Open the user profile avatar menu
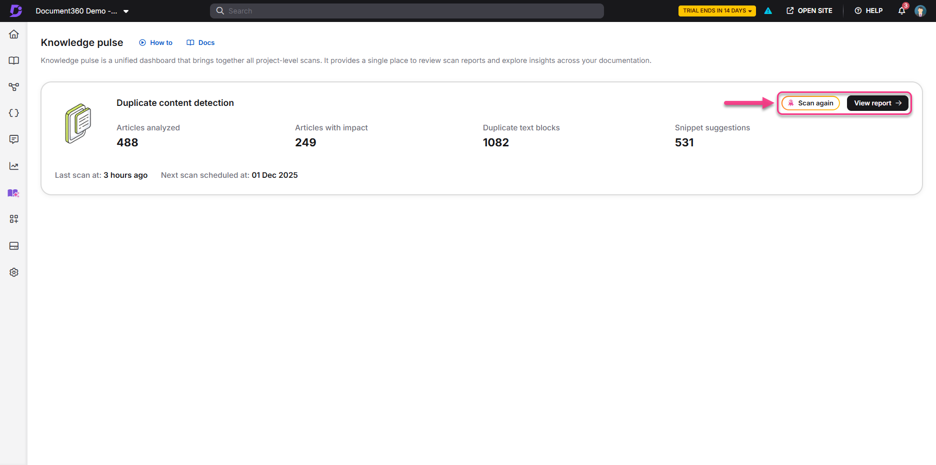936x465 pixels. coord(920,10)
